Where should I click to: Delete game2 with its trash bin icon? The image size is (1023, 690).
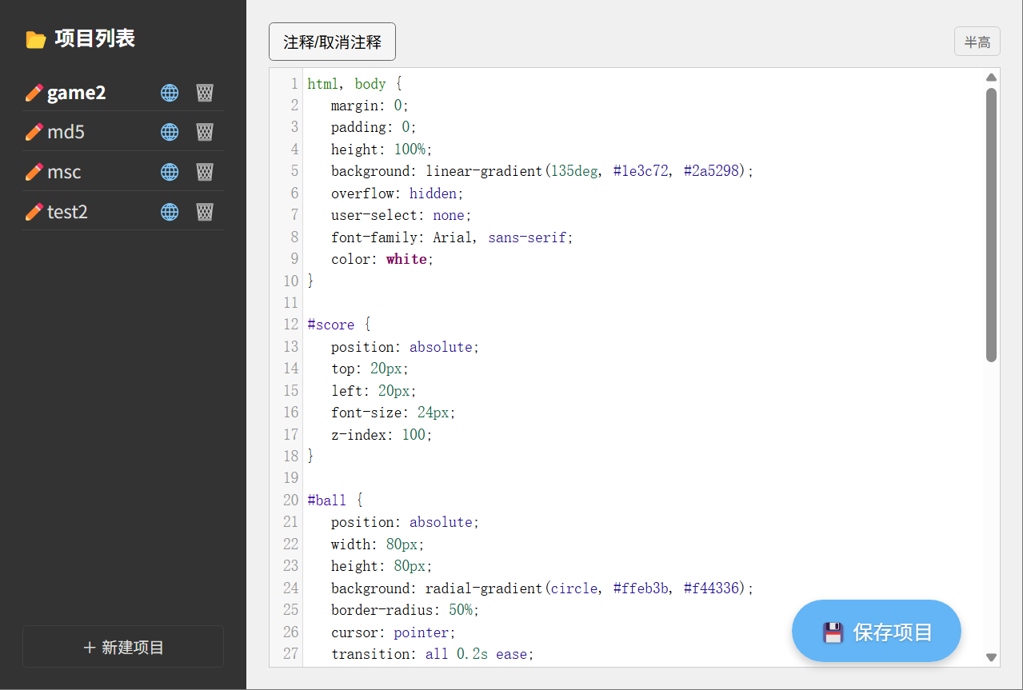pos(205,93)
